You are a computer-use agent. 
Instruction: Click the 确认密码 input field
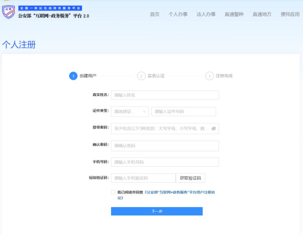pyautogui.click(x=165, y=145)
